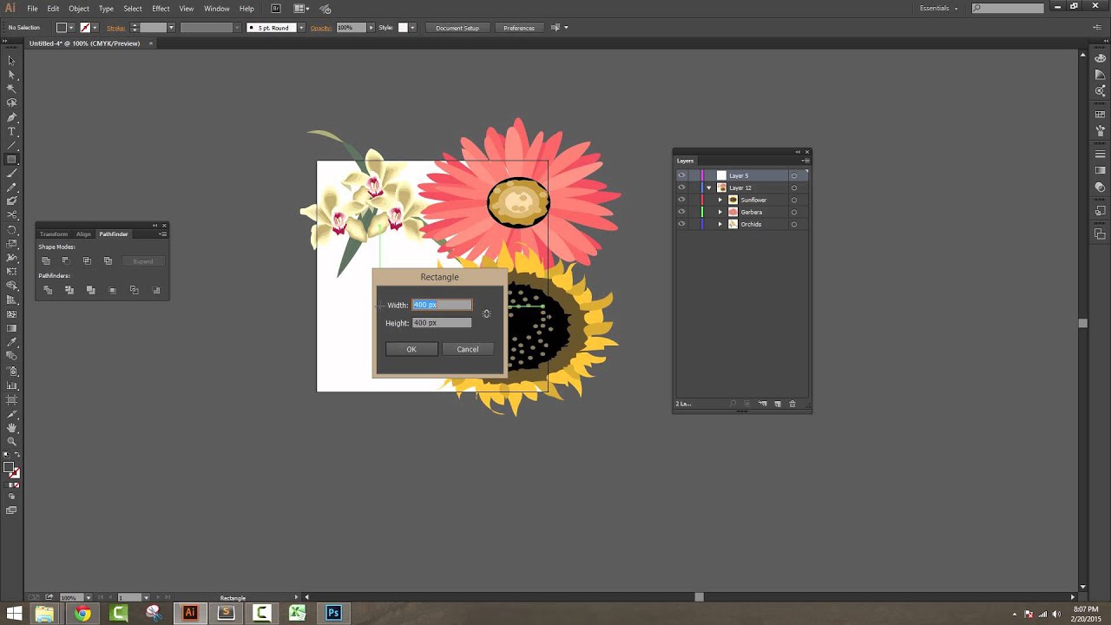Hide the Sunflower layer

click(681, 200)
